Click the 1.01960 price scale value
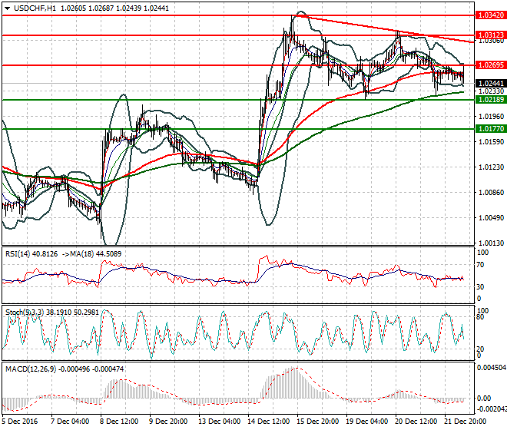Viewport: 507px width, 430px height. [491, 117]
